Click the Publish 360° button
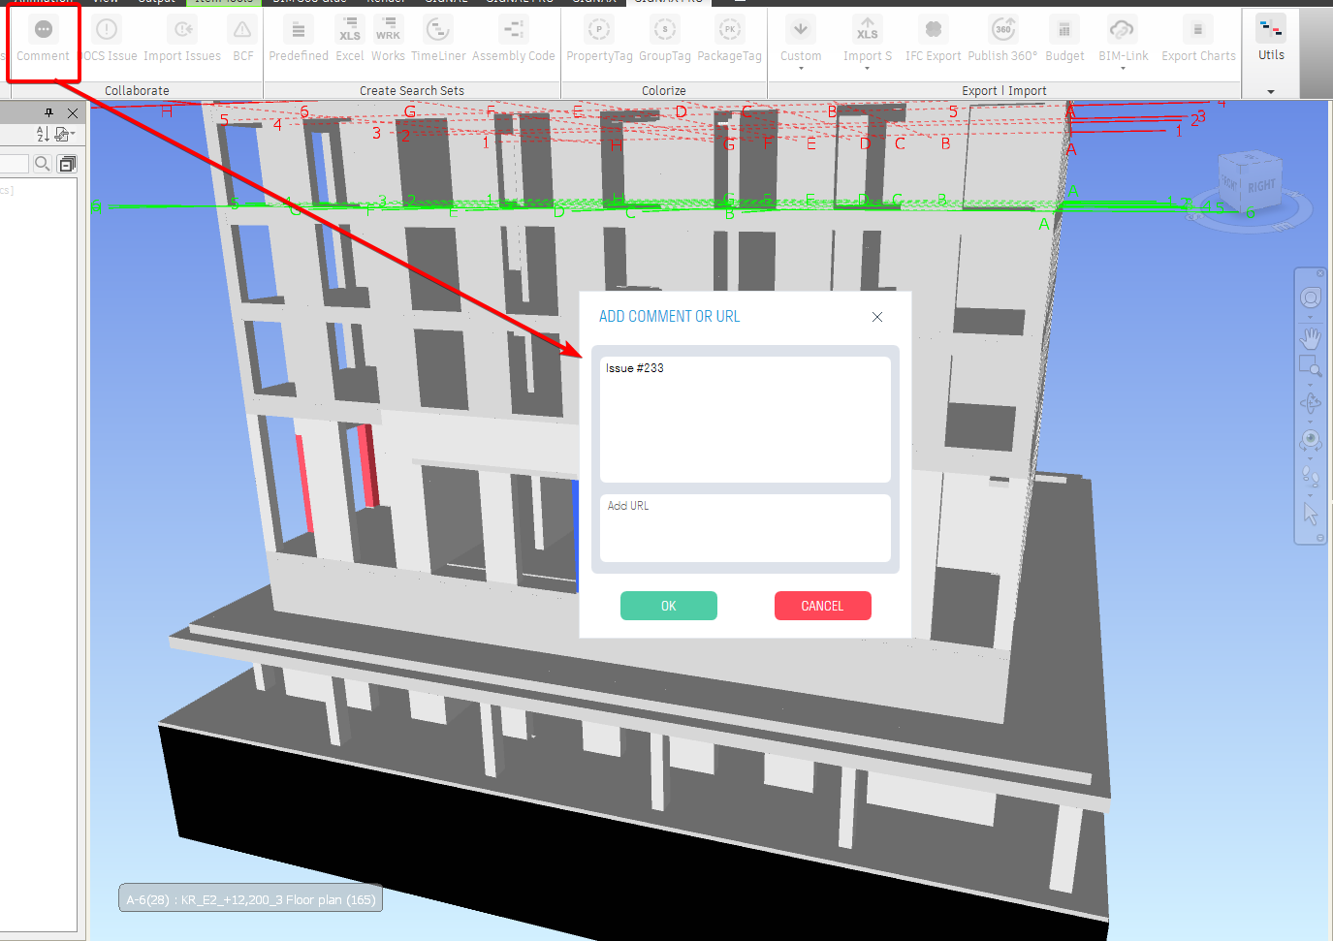 click(x=1002, y=41)
